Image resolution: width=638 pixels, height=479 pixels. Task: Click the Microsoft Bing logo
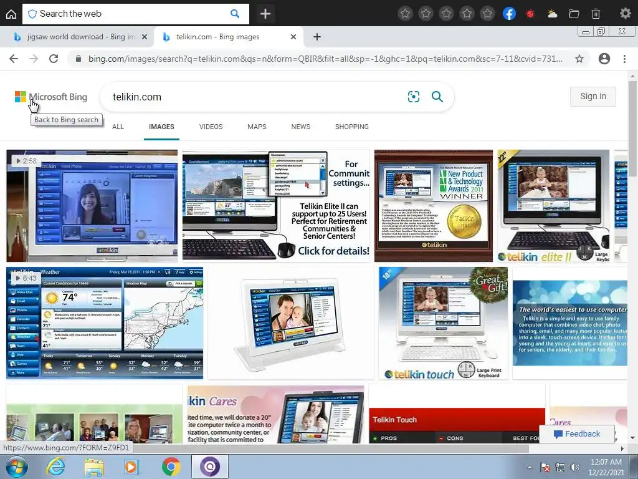click(x=51, y=97)
